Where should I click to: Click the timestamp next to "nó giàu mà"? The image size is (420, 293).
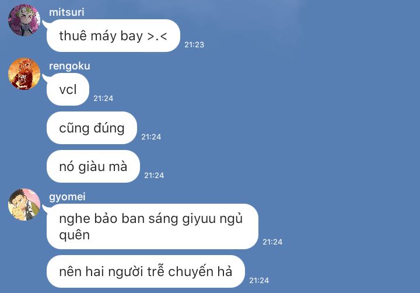point(154,175)
